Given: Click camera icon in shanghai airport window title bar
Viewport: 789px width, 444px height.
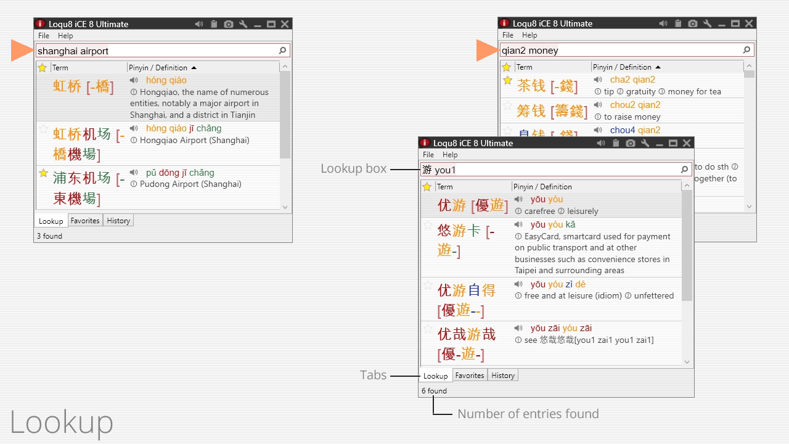Looking at the screenshot, I should (x=229, y=24).
